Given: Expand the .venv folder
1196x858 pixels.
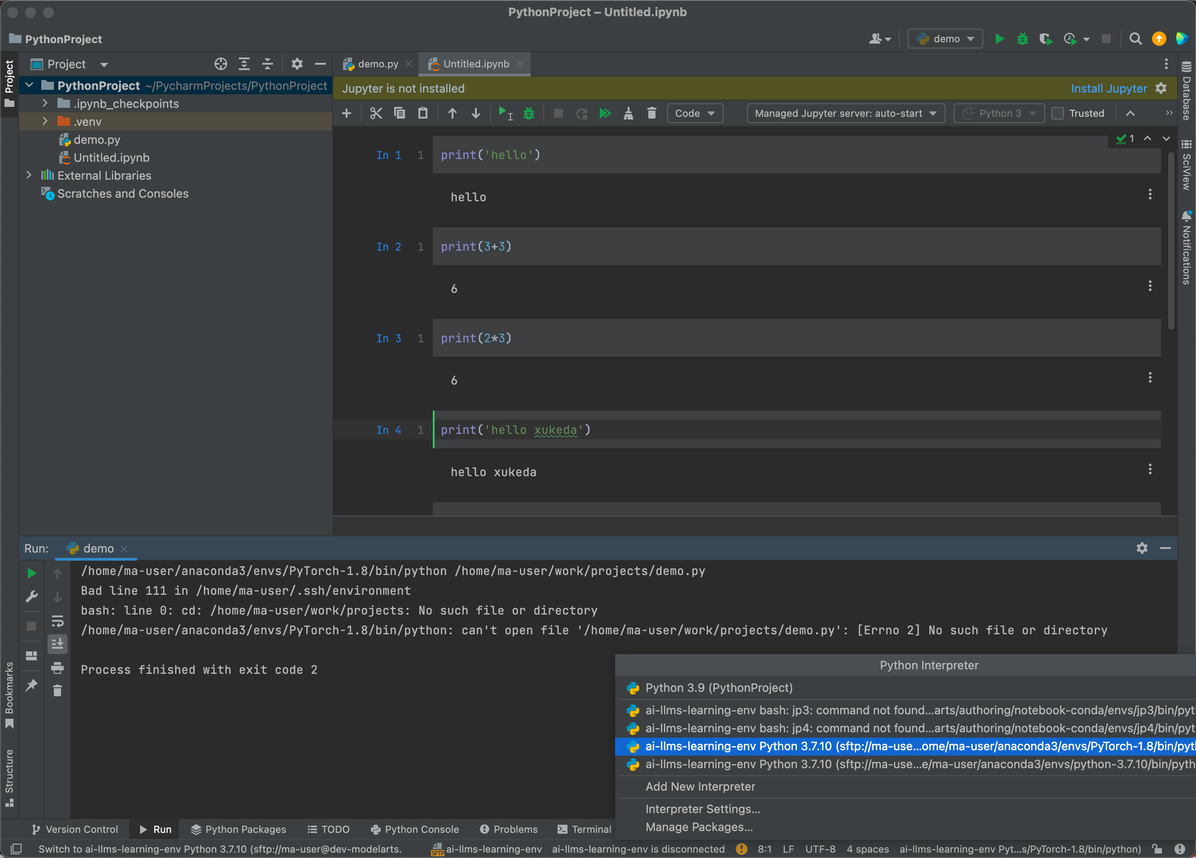Looking at the screenshot, I should pyautogui.click(x=45, y=121).
